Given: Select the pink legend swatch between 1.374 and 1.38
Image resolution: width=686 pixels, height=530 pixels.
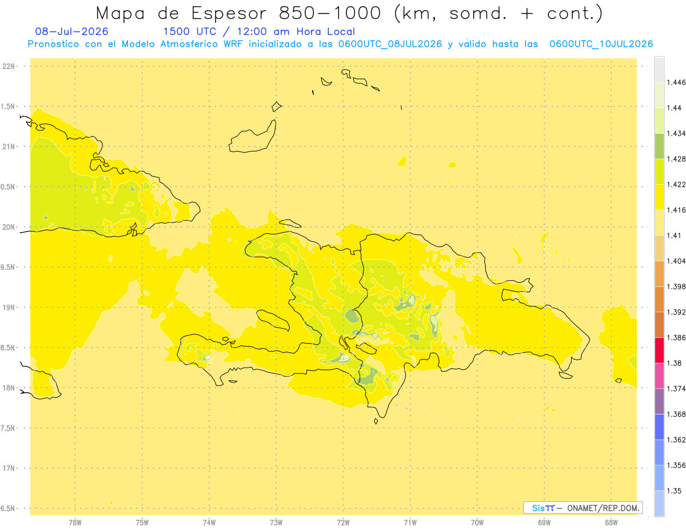Looking at the screenshot, I should click(659, 376).
